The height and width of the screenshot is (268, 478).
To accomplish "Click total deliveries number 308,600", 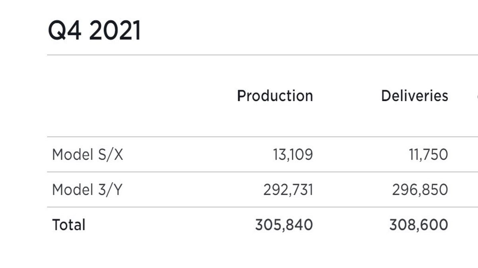I will click(x=419, y=225).
